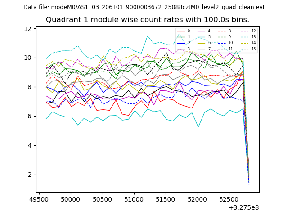Click the x-axis tick label 51000
This screenshot has width=288, height=216.
134,199
